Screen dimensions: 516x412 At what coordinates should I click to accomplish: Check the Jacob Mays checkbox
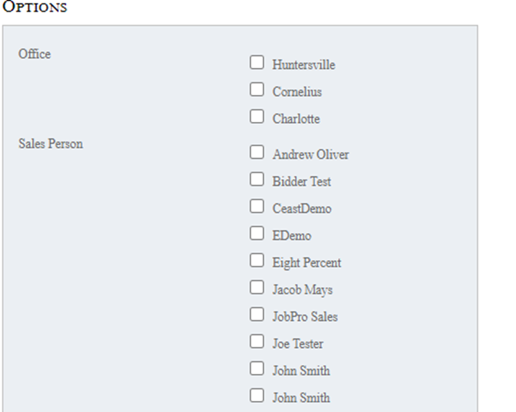coord(257,287)
